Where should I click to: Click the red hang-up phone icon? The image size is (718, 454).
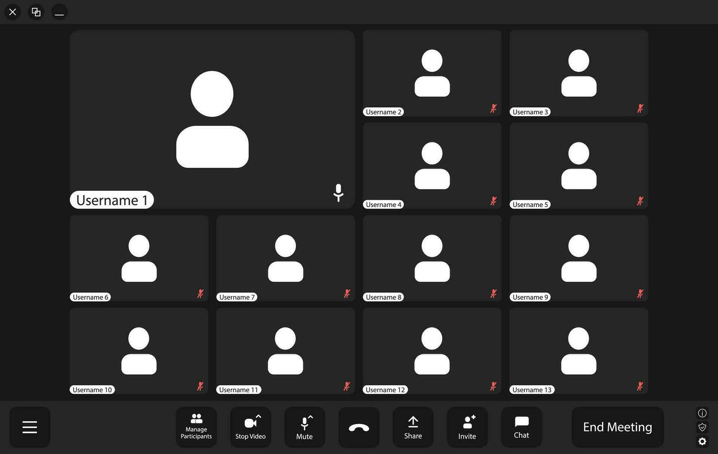point(359,427)
